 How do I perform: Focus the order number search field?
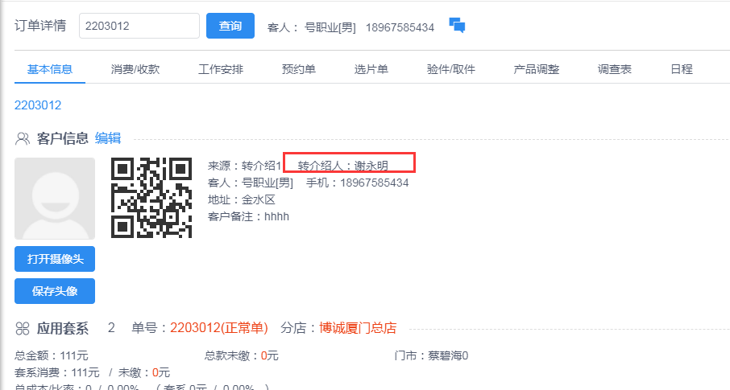(x=139, y=26)
